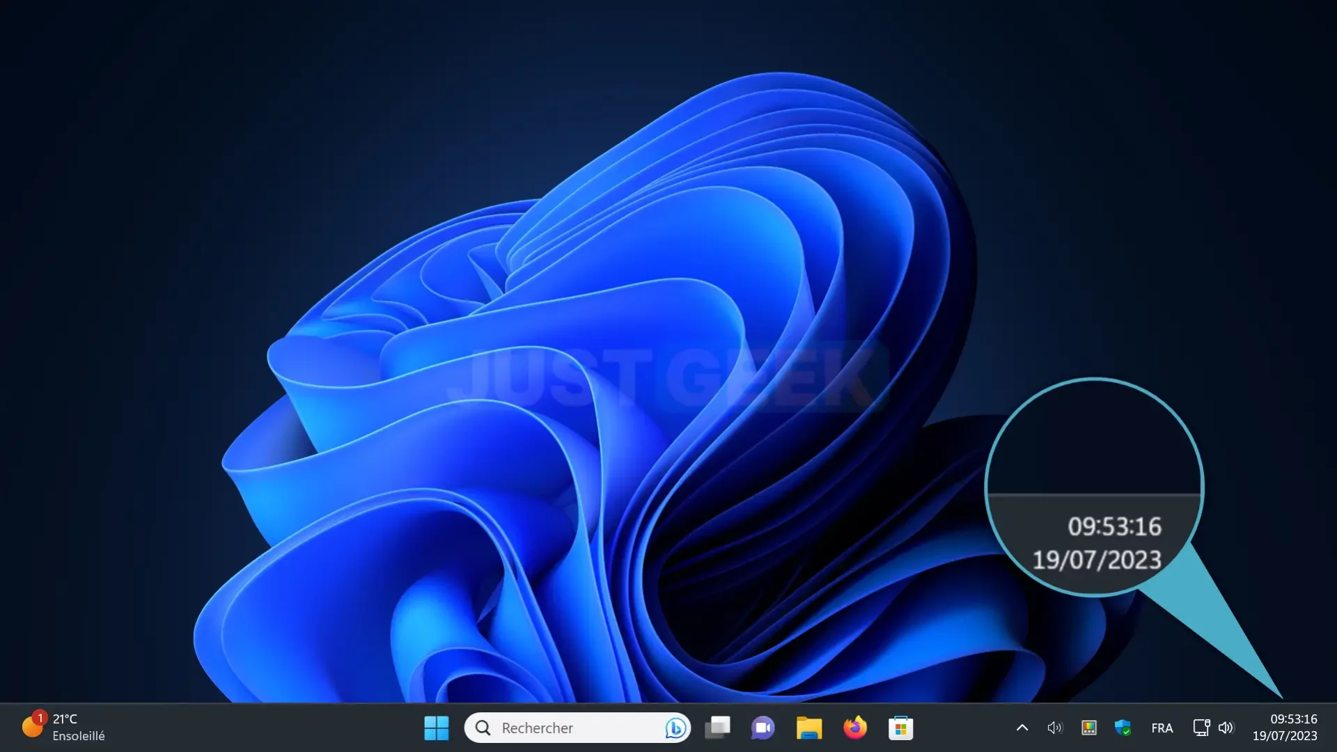Launch the Teams Chat app
The width and height of the screenshot is (1337, 752).
point(763,728)
